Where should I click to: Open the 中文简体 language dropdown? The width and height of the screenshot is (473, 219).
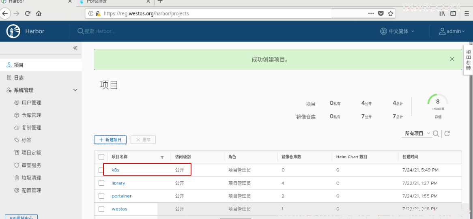tap(397, 31)
